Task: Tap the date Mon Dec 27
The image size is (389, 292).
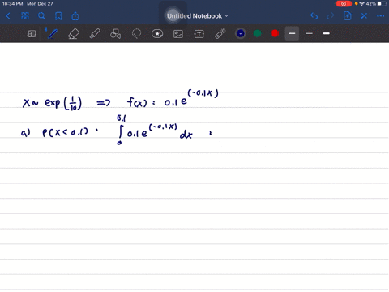Action: (40, 4)
